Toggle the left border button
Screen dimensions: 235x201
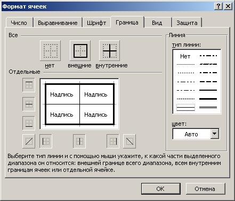pyautogui.click(x=46, y=141)
